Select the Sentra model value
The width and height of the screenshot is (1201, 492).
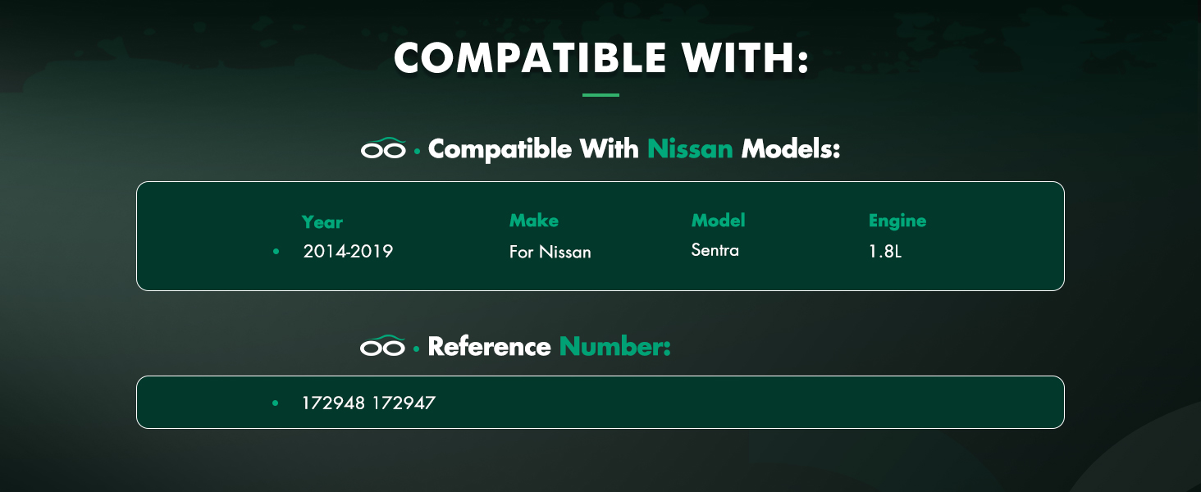pos(715,250)
